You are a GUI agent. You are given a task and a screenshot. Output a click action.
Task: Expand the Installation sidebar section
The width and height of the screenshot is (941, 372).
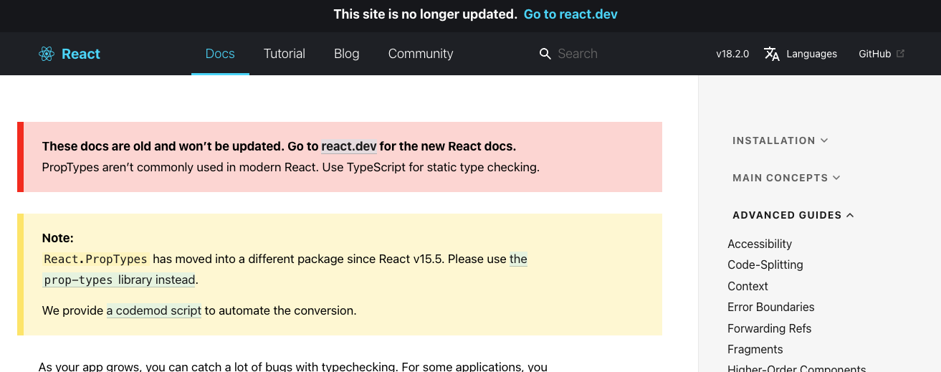780,140
